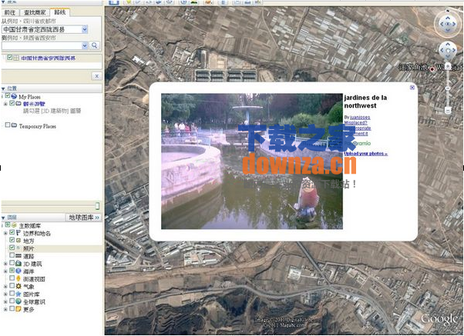Expand the 3D 建筑 layer node
This screenshot has width=464, height=336.
click(5, 264)
